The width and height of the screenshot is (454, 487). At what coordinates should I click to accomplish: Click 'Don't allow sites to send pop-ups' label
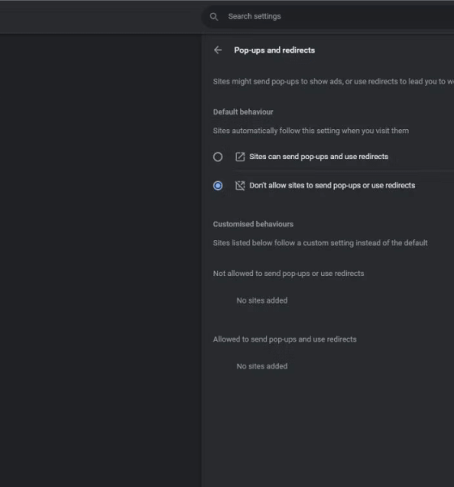[x=332, y=185]
